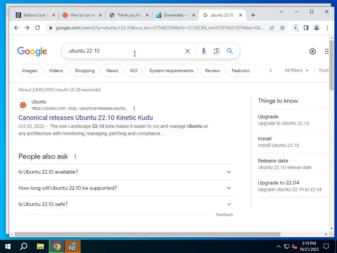
Task: Show more filter chips with the right chevron
Action: [271, 70]
